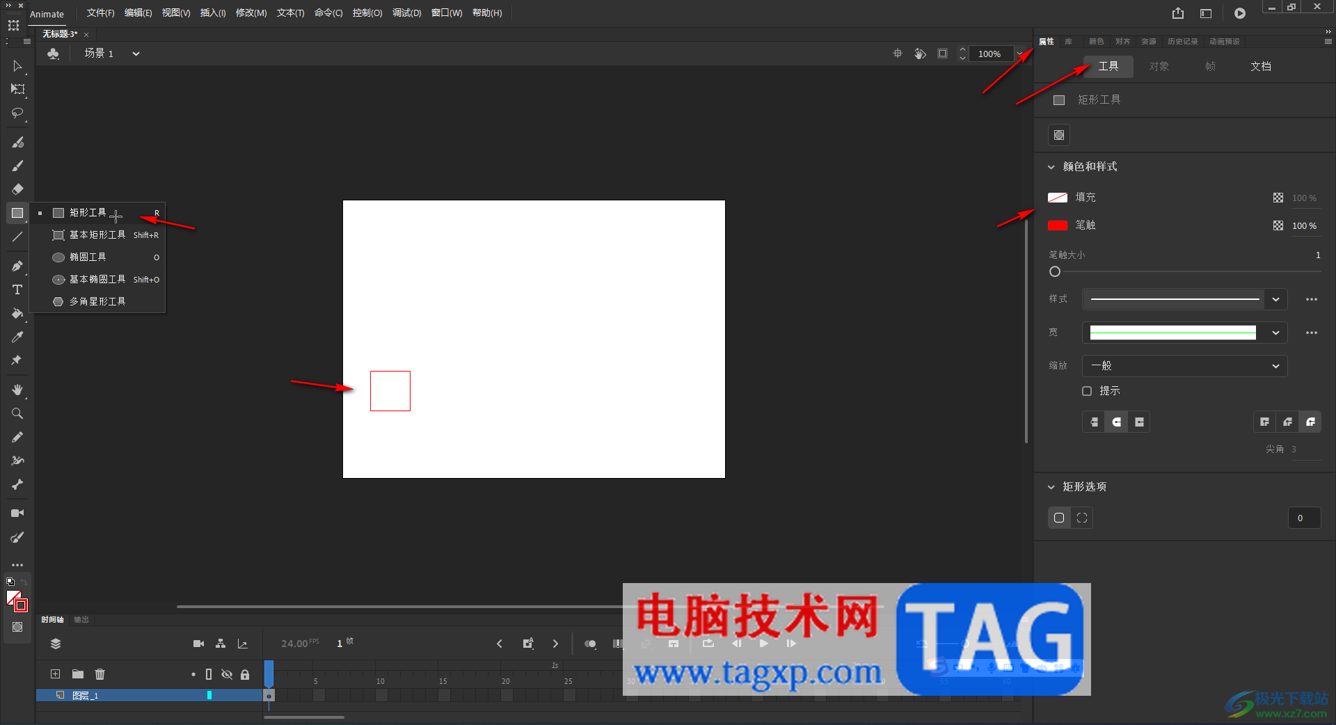
Task: Toggle visibility of all layers eye icon
Action: [227, 674]
